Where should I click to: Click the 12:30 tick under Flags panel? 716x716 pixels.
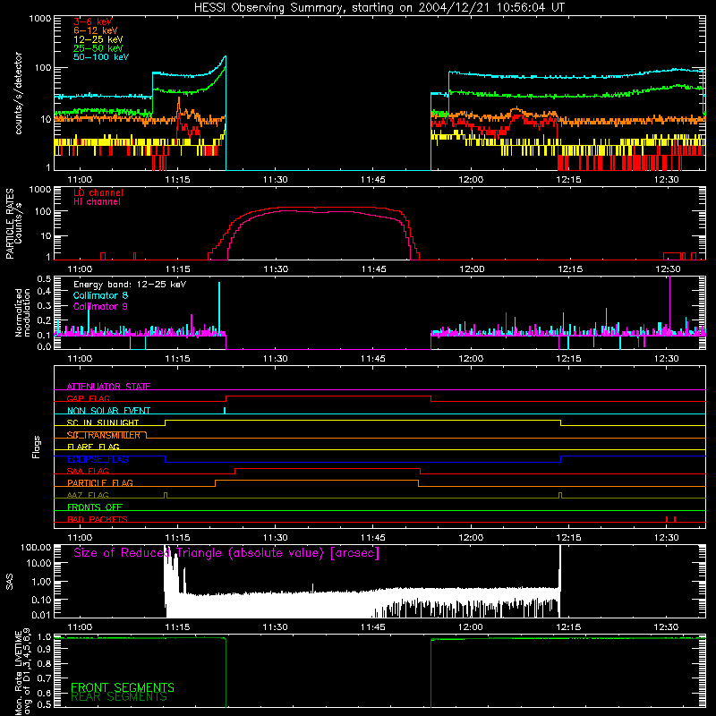[x=666, y=538]
